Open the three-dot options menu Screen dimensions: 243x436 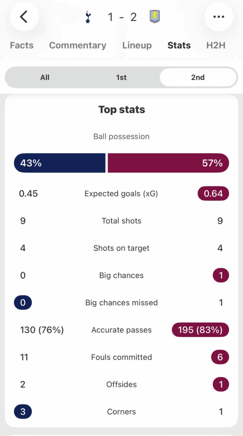(218, 17)
